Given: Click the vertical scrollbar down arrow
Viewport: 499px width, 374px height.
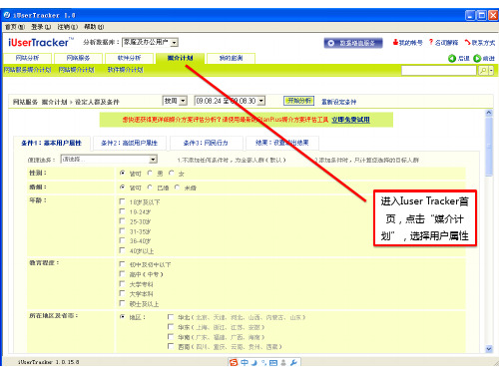Looking at the screenshot, I should 489,349.
